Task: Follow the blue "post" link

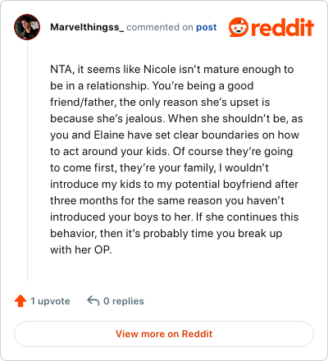Action: tap(207, 27)
